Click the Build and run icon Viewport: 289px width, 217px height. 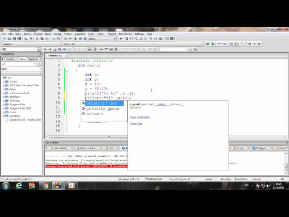pos(75,38)
